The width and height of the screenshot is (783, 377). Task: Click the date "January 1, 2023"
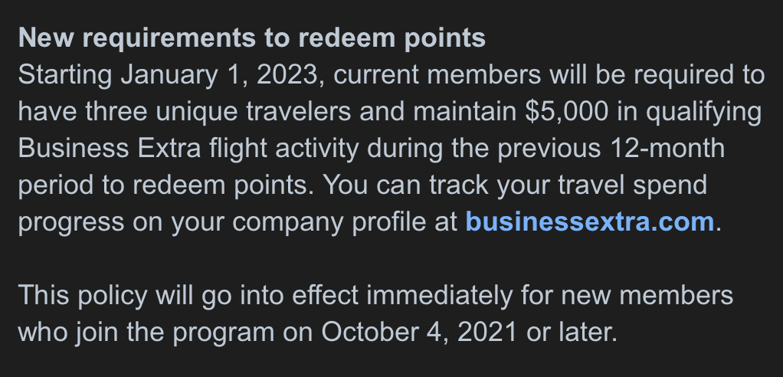219,75
